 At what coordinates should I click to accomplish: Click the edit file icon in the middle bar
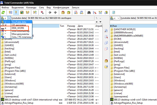pyautogui.click(x=106, y=36)
